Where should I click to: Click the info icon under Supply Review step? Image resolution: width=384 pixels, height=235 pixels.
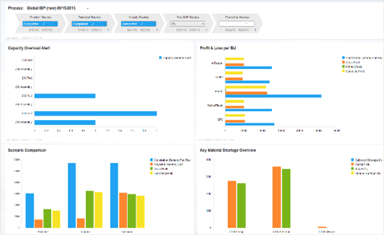pyautogui.click(x=157, y=30)
